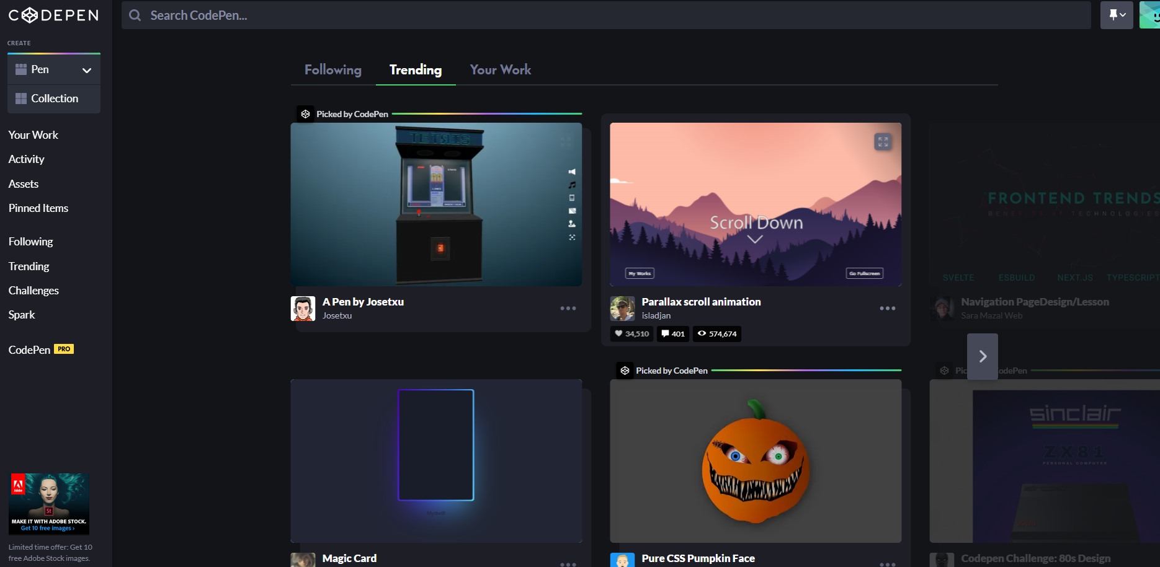
Task: Switch to the Trending tab
Action: click(416, 70)
